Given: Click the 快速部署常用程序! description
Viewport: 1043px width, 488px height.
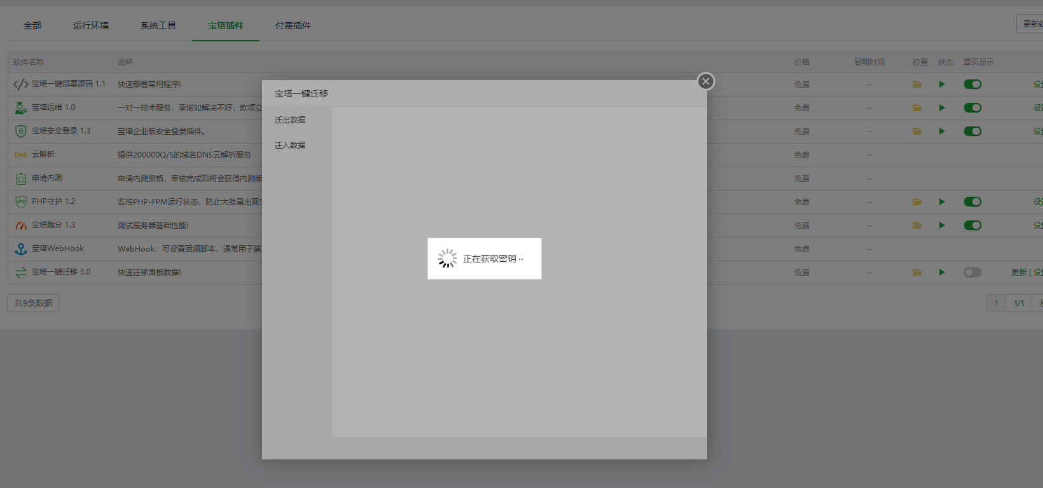Looking at the screenshot, I should [149, 85].
